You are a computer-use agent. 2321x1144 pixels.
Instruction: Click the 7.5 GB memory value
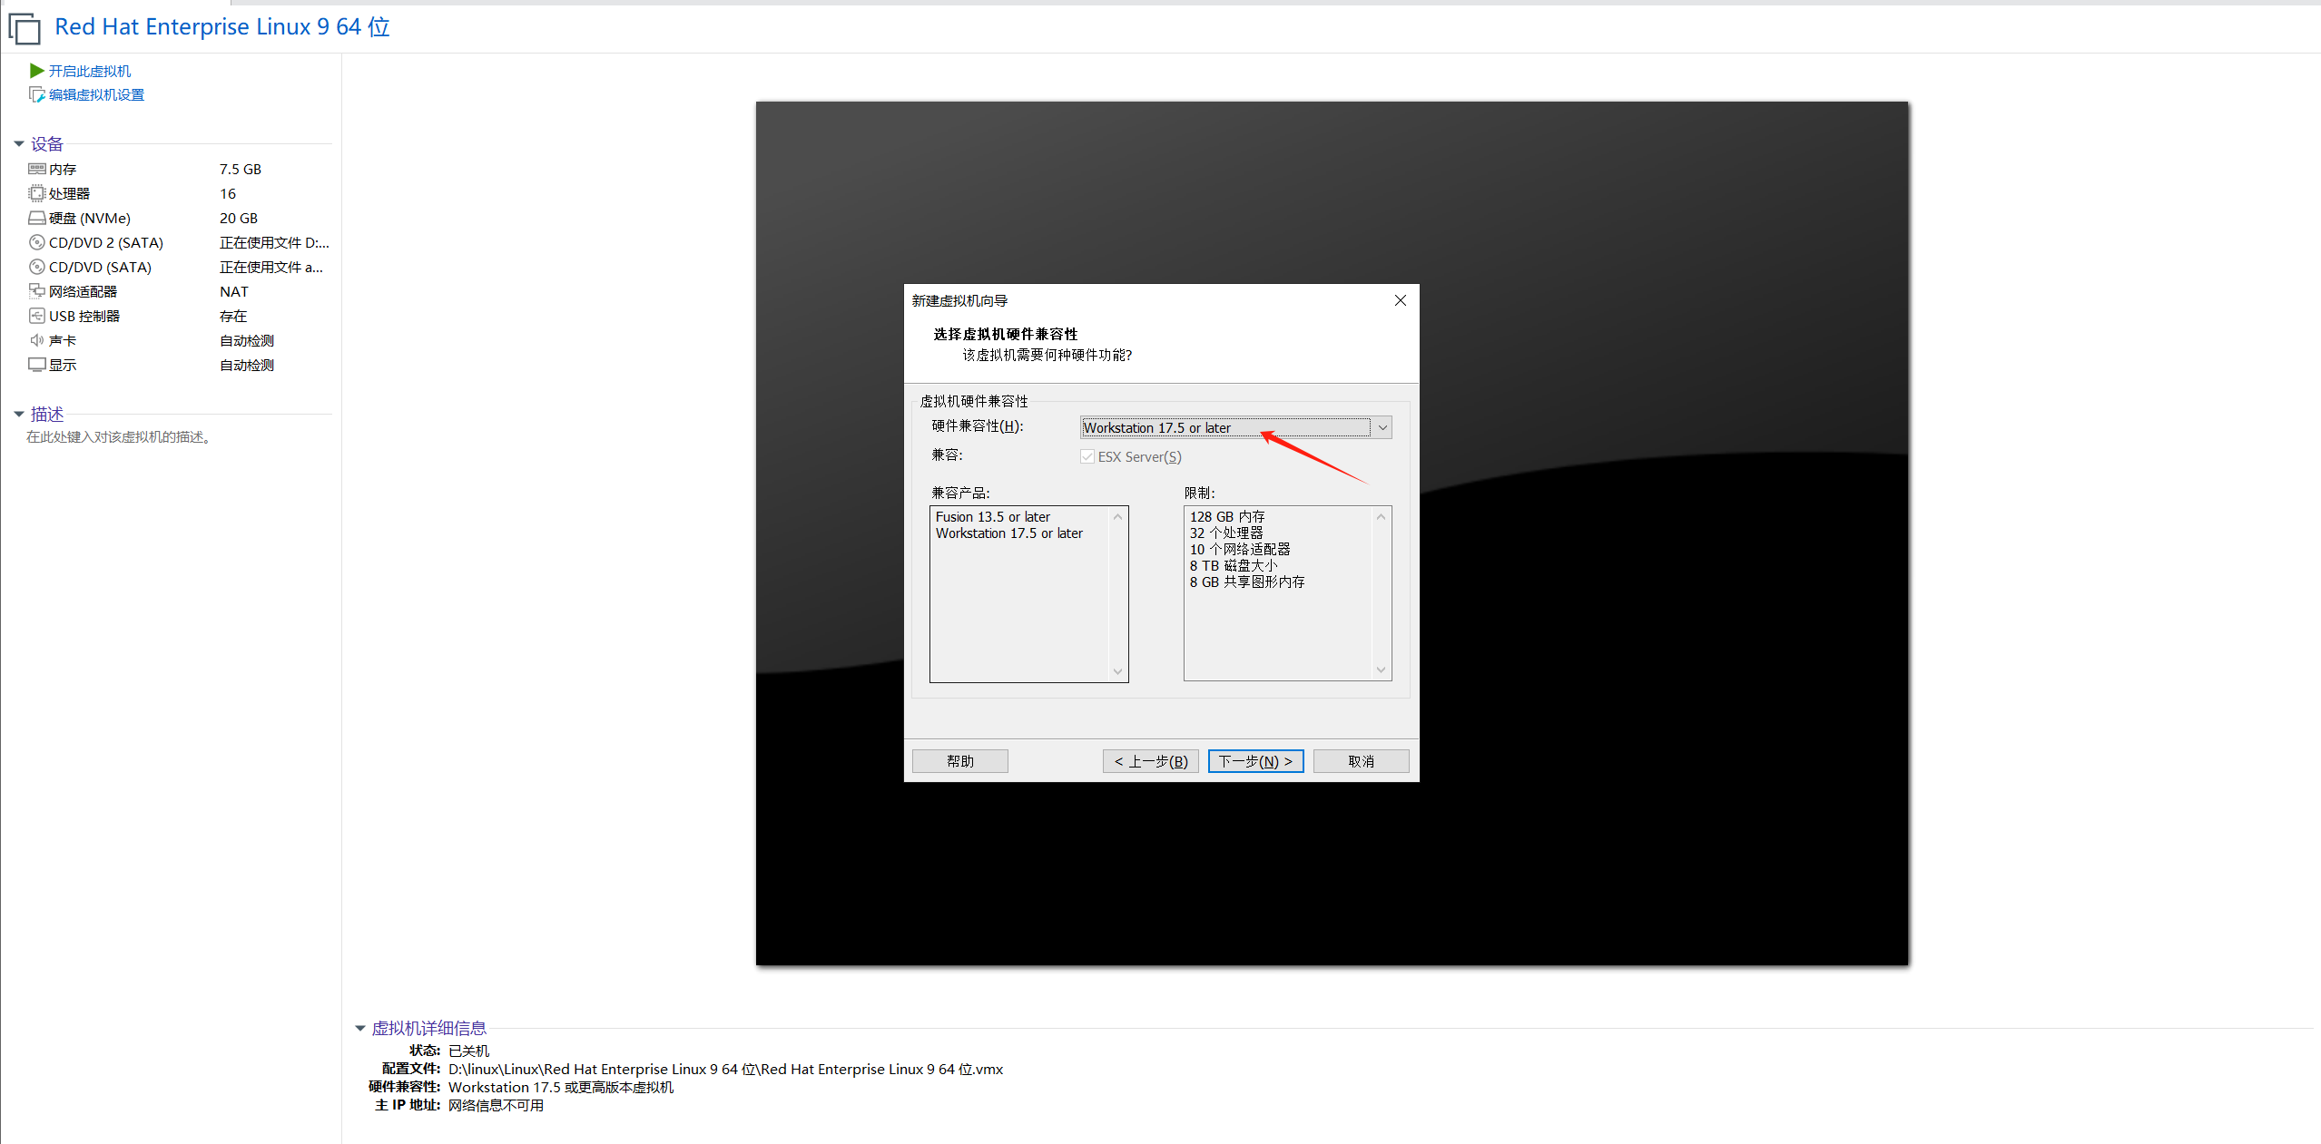click(241, 169)
